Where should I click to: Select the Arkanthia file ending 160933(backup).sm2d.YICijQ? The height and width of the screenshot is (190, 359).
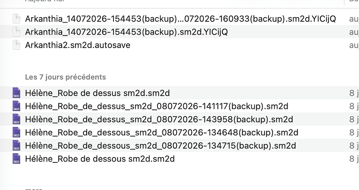pos(180,19)
